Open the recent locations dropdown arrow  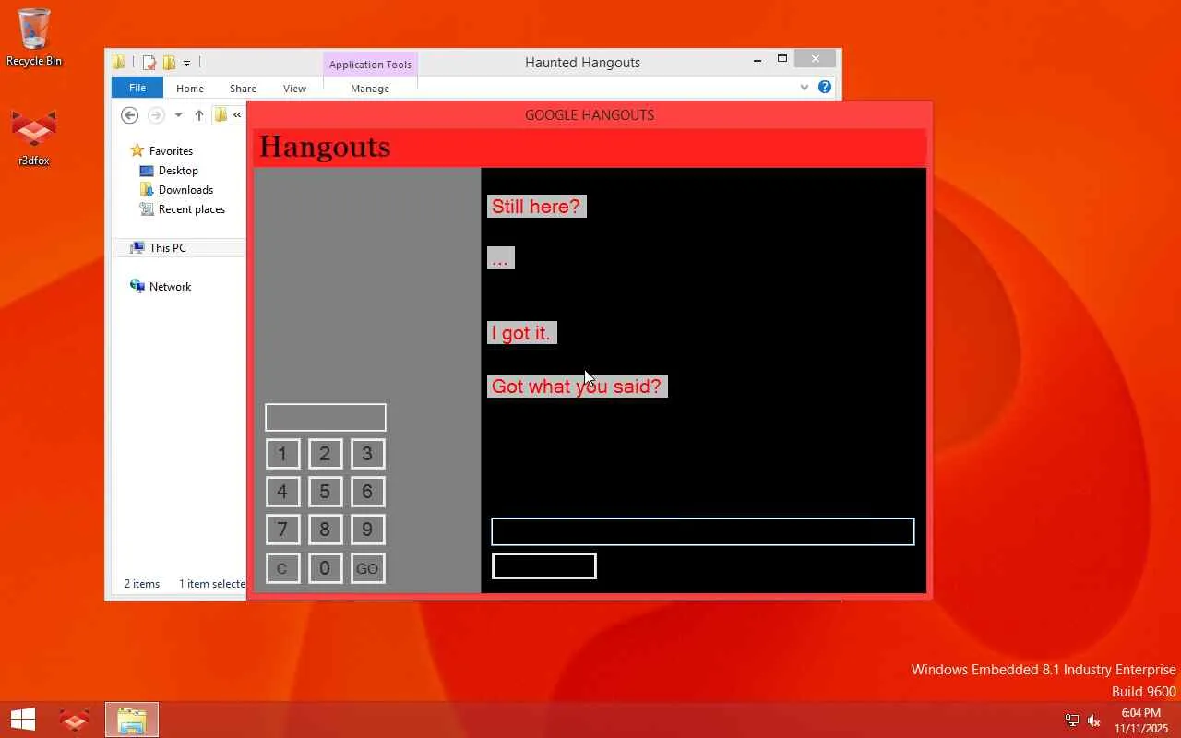pyautogui.click(x=178, y=115)
